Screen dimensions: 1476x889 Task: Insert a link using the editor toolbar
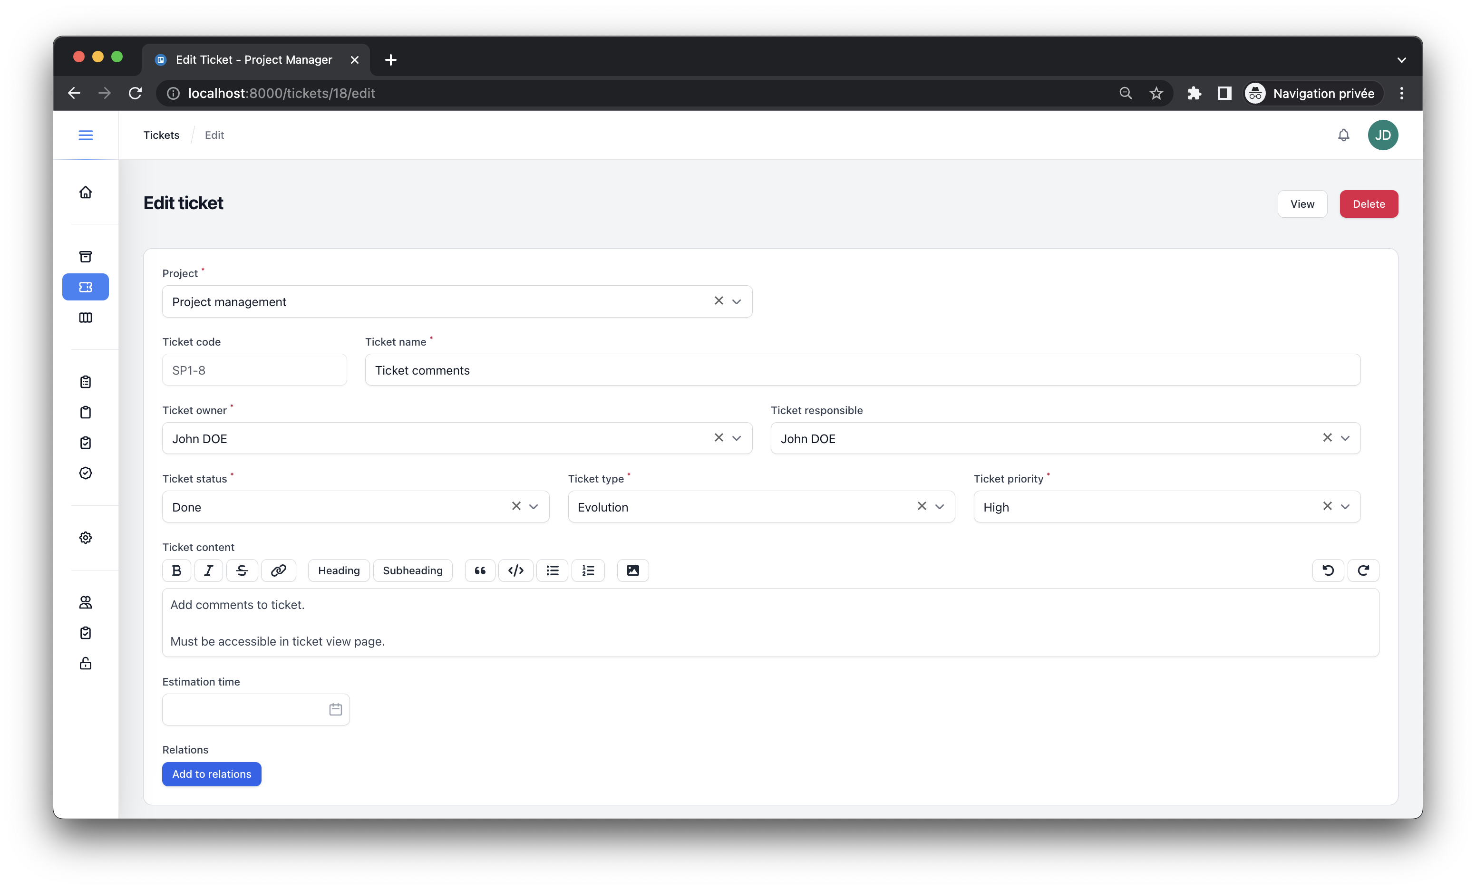[x=279, y=570]
